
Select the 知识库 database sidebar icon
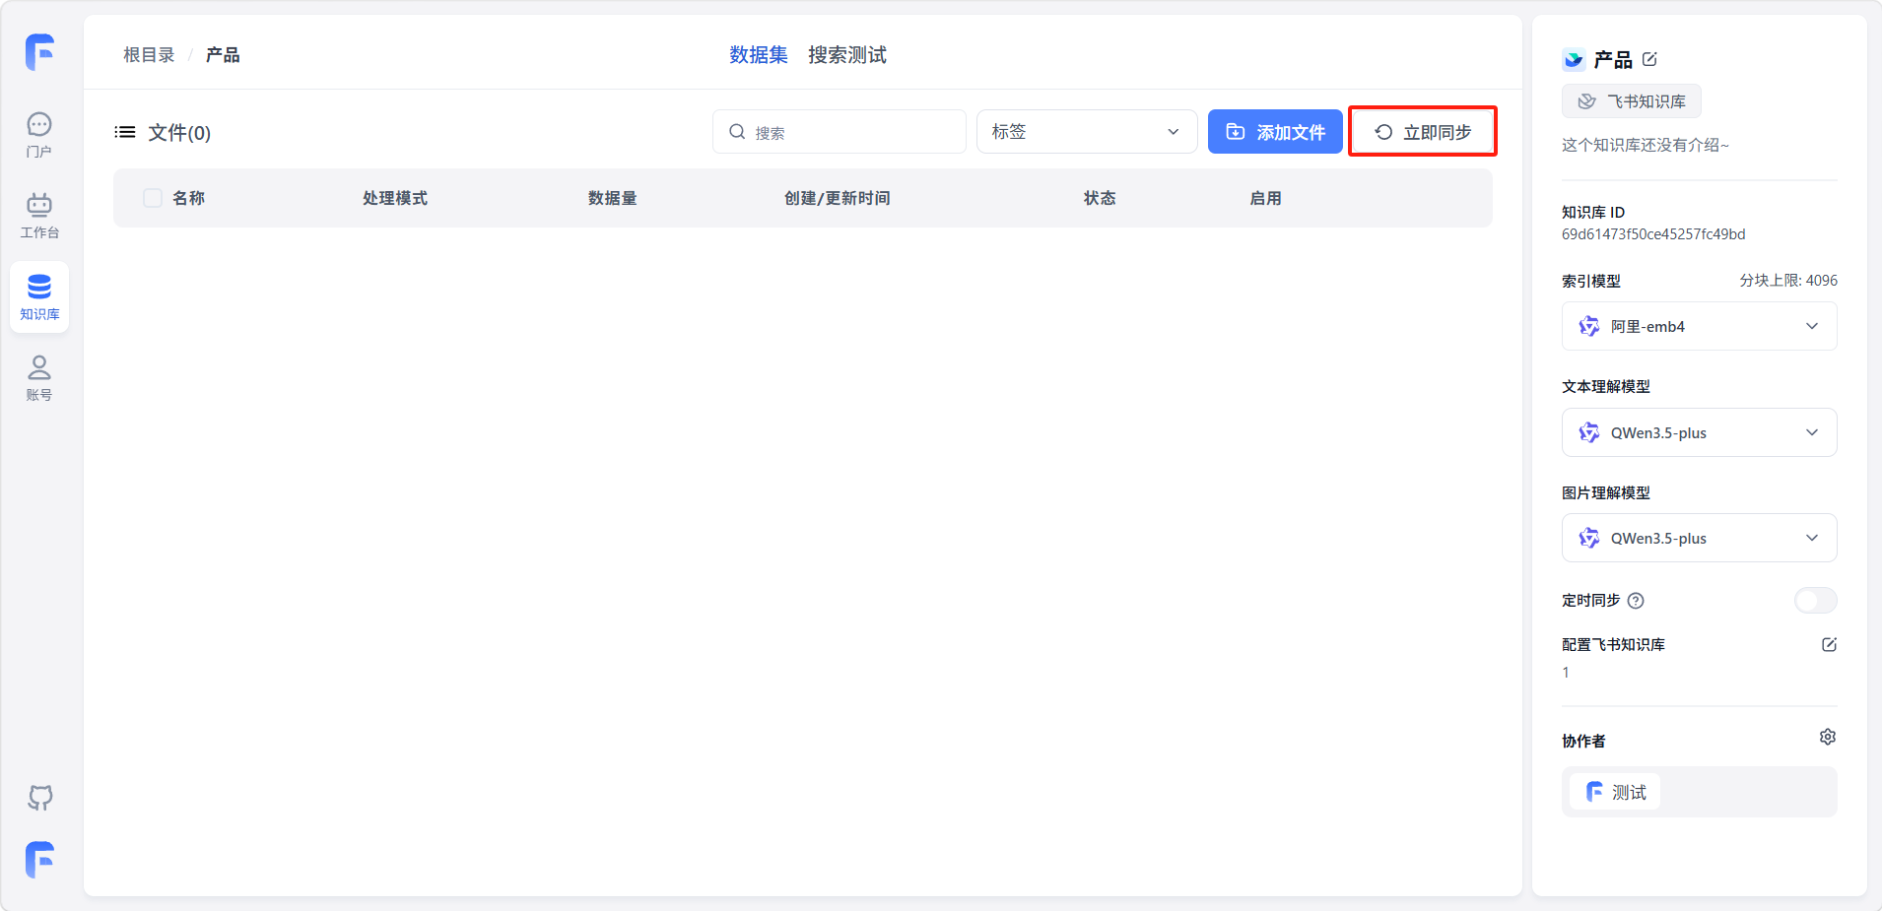[x=39, y=296]
